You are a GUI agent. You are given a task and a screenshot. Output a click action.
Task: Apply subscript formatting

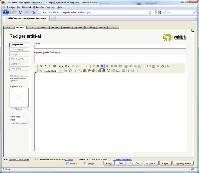click(x=168, y=66)
